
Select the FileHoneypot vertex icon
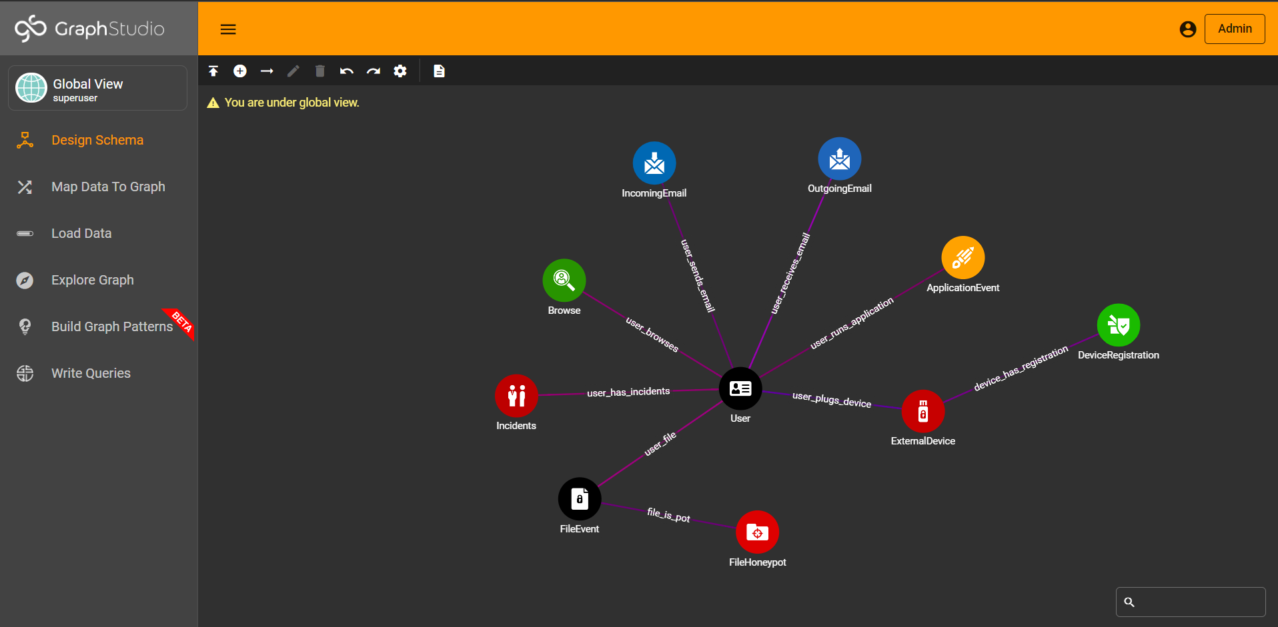click(x=758, y=532)
